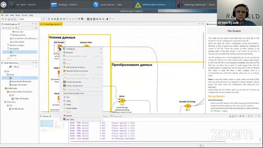The height and width of the screenshot is (148, 263).
Task: Click the Column Filter node on canvas
Action: click(86, 46)
